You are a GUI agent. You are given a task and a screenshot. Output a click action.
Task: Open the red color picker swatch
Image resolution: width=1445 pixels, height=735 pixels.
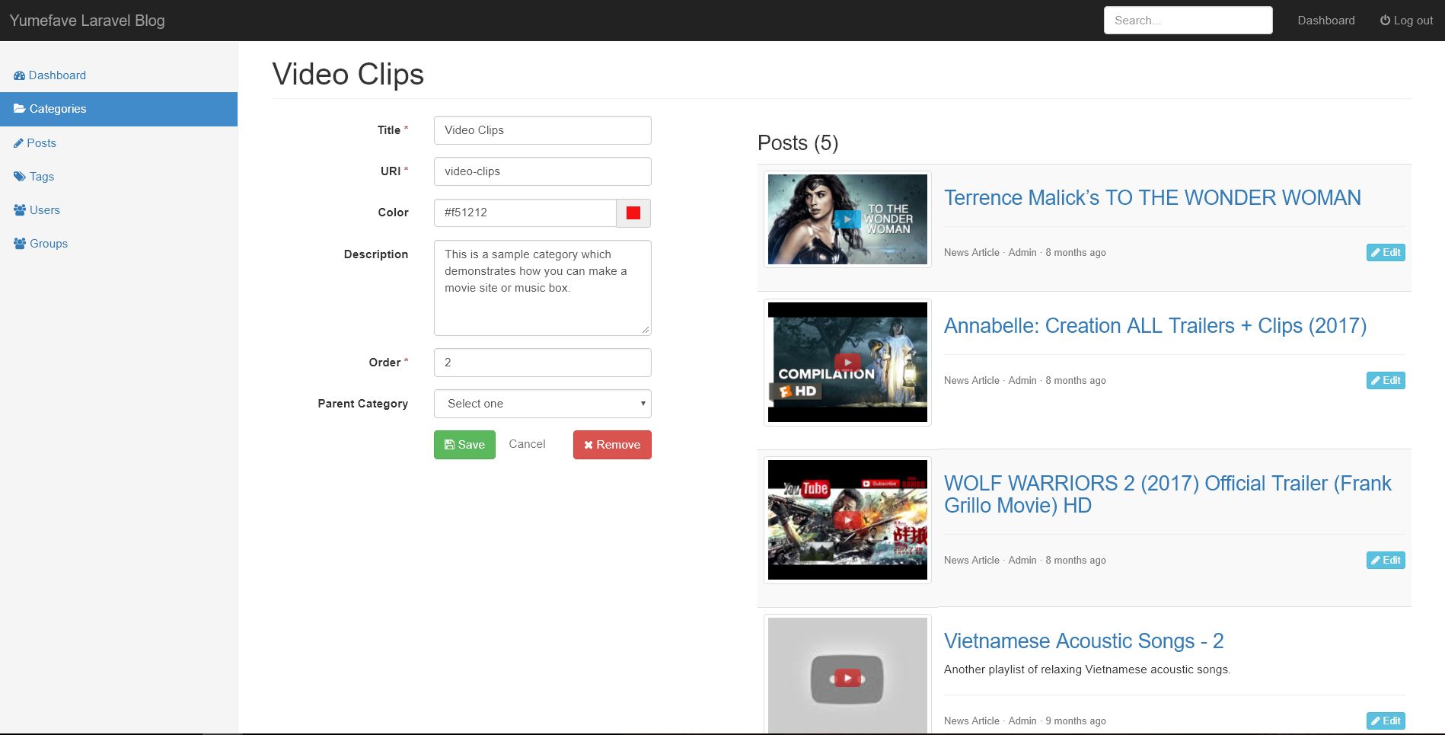(x=633, y=213)
